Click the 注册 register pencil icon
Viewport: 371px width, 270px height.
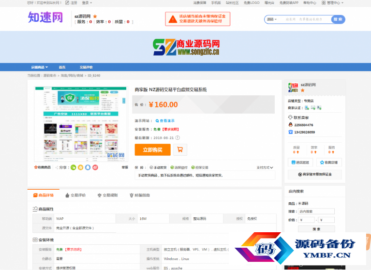pos(67,3)
